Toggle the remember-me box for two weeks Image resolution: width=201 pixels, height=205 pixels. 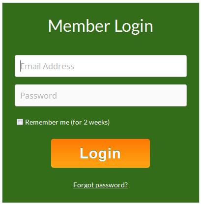[x=20, y=122]
